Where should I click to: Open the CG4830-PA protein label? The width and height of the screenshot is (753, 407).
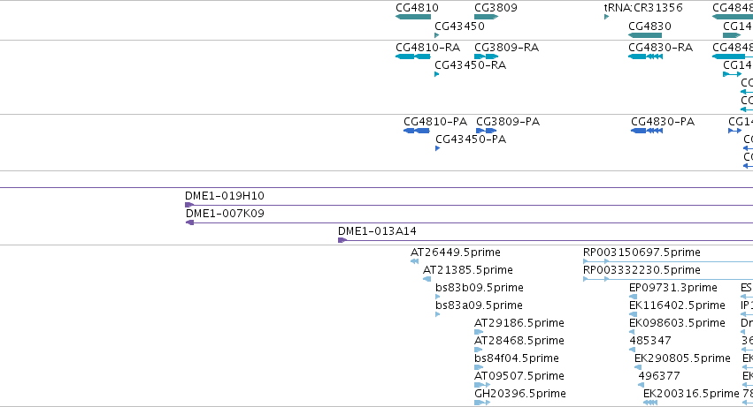(x=663, y=122)
